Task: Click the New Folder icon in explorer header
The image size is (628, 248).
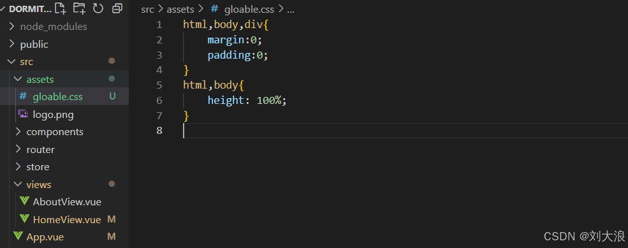Action: pos(79,8)
